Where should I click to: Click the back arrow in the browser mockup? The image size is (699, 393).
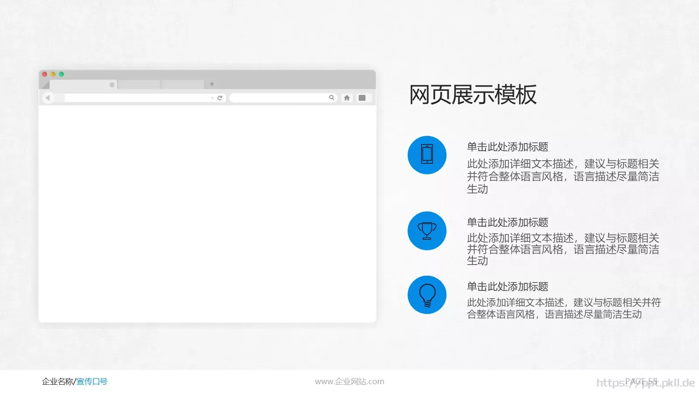[x=48, y=98]
